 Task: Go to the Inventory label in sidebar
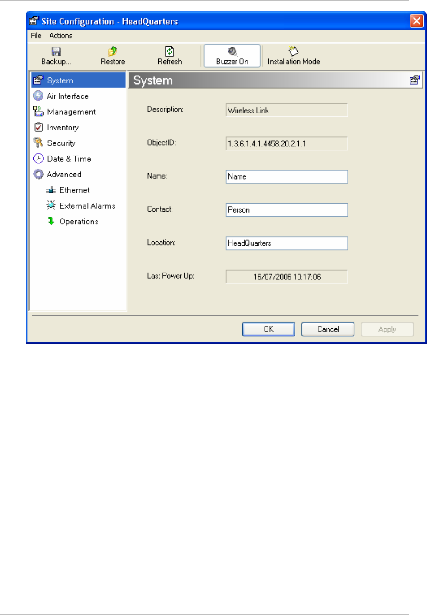click(63, 127)
